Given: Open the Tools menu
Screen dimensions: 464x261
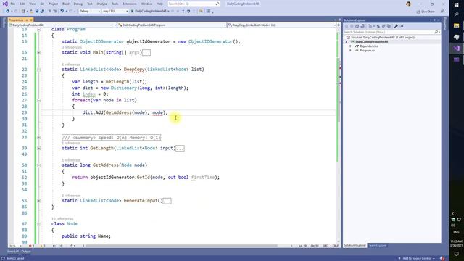Looking at the screenshot, I should coord(115,4).
